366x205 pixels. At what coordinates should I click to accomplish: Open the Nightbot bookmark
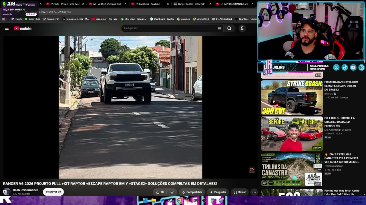tap(246, 19)
